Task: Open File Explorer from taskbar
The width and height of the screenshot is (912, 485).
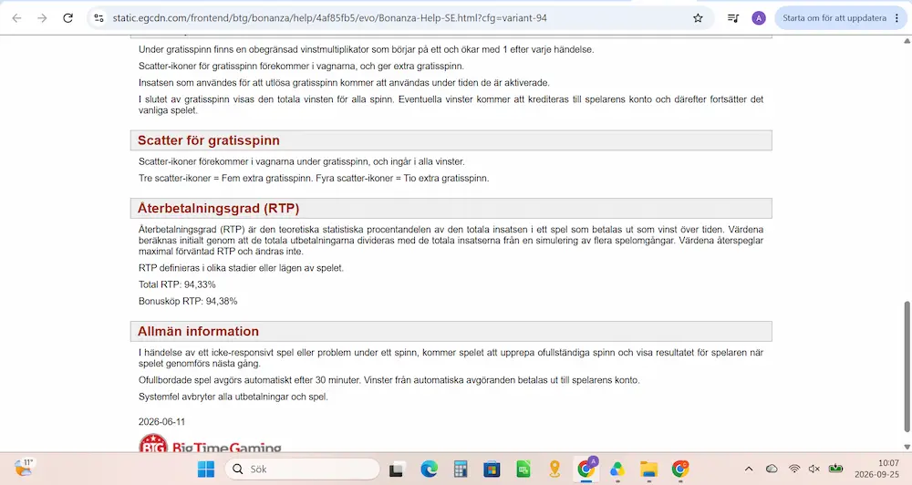Action: 648,469
